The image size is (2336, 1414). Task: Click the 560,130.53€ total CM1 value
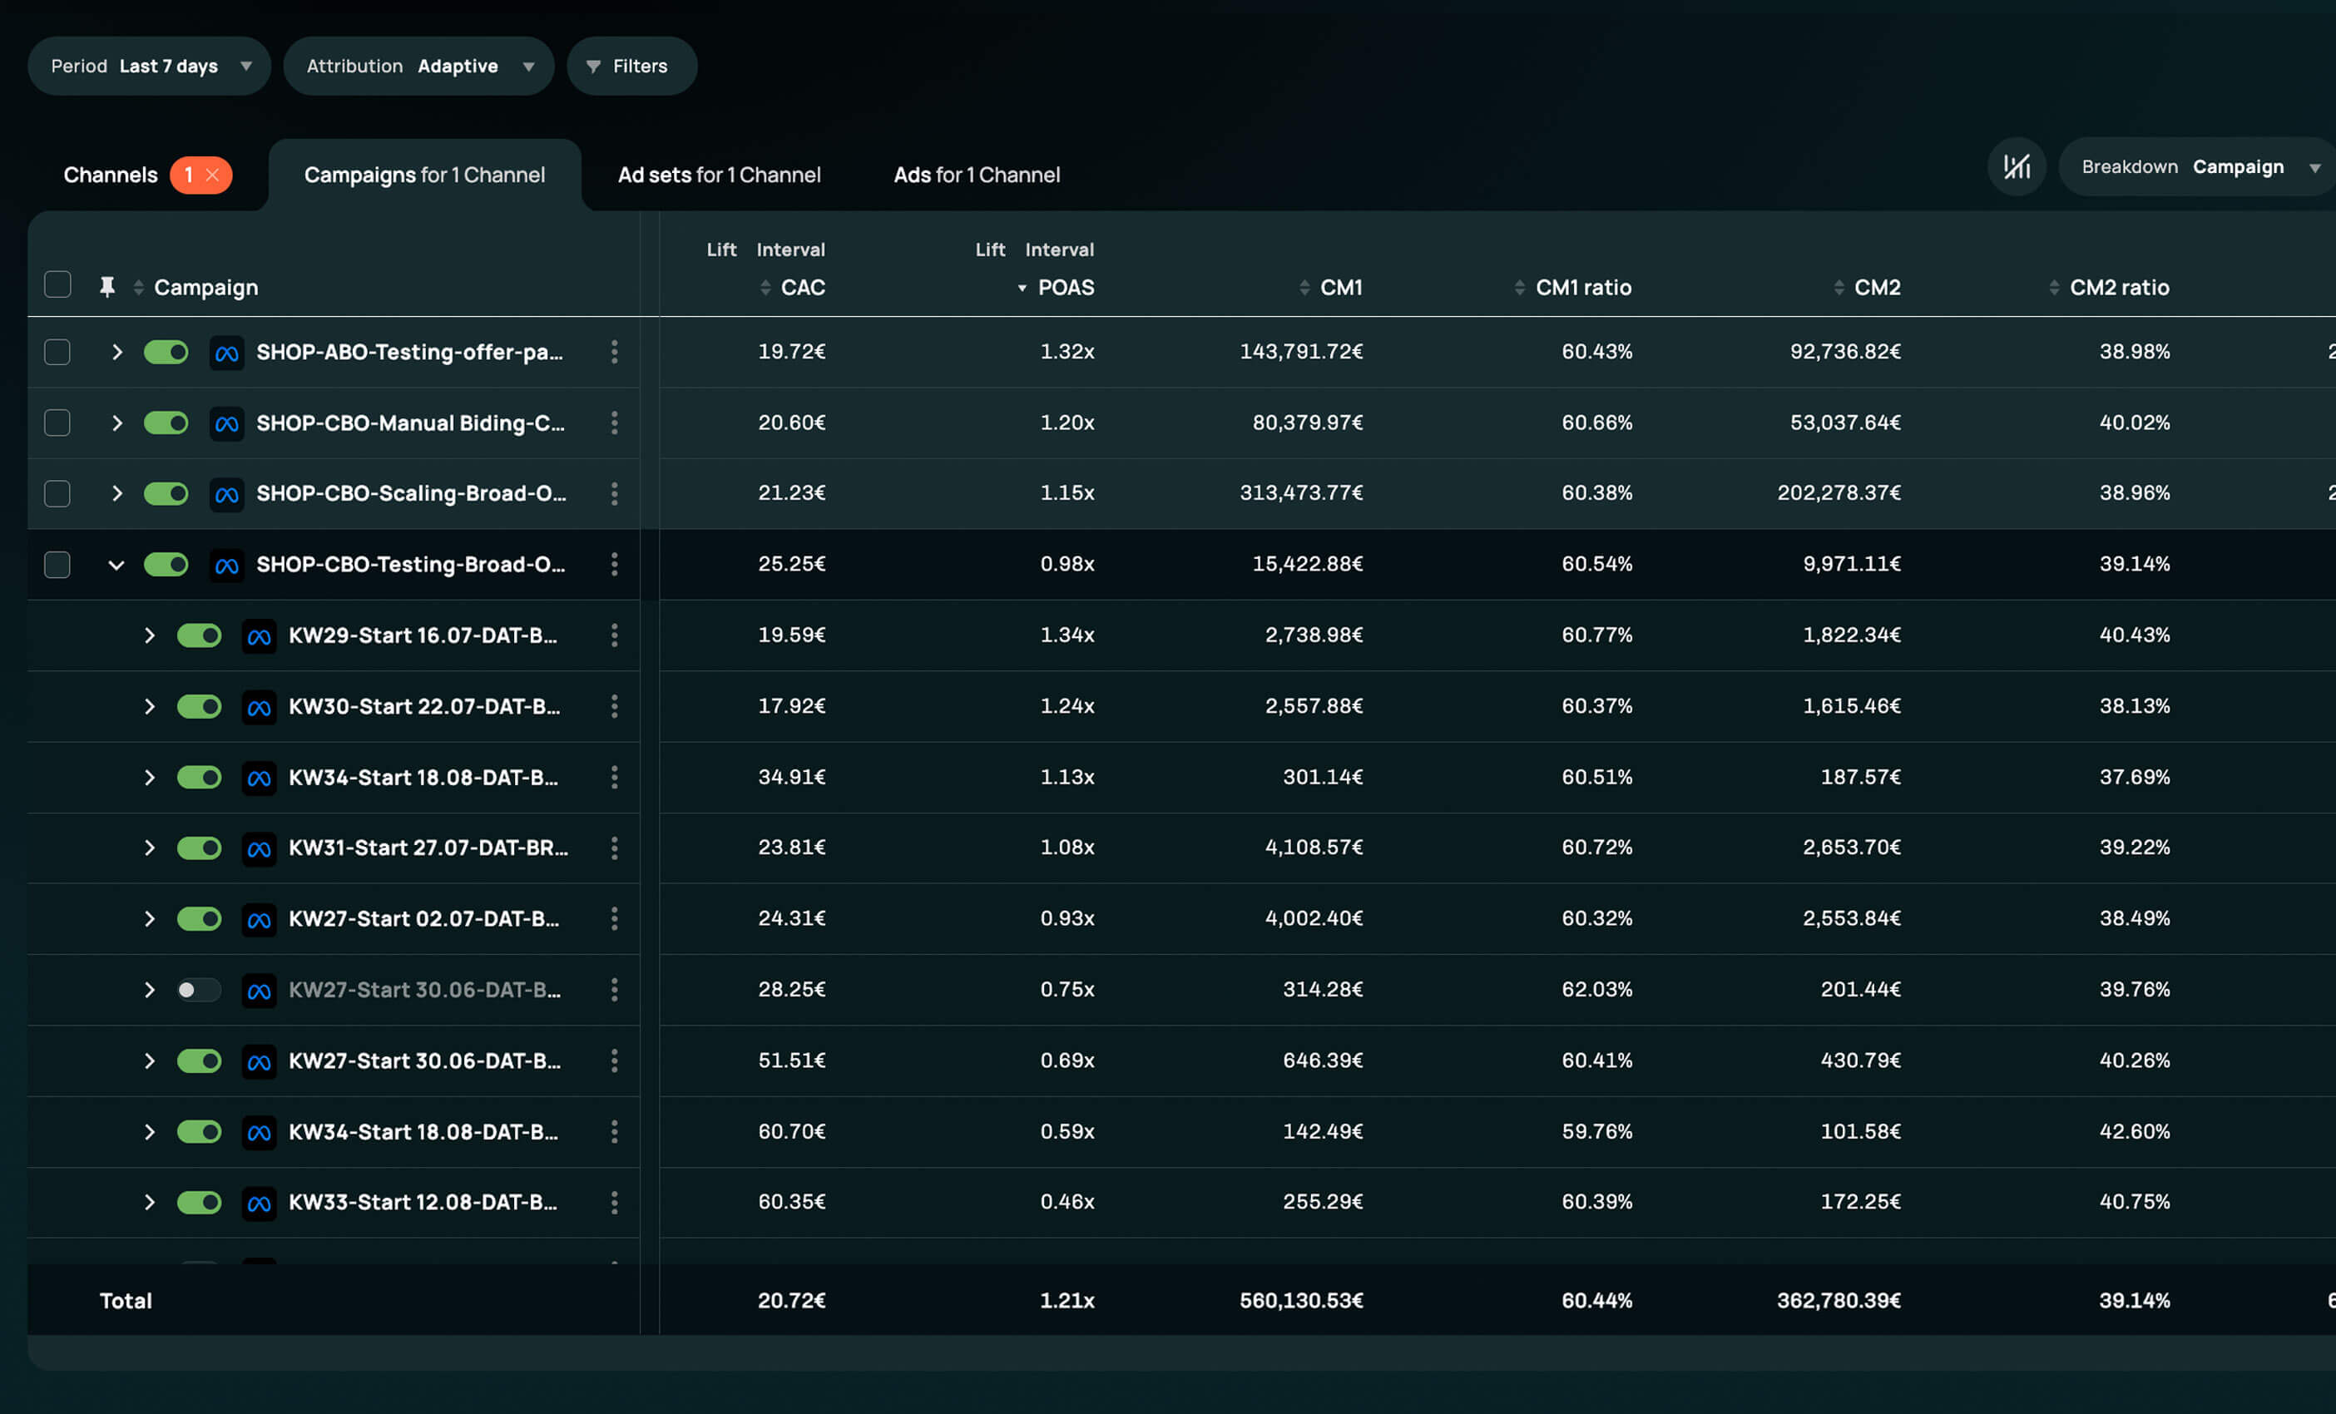[1301, 1300]
